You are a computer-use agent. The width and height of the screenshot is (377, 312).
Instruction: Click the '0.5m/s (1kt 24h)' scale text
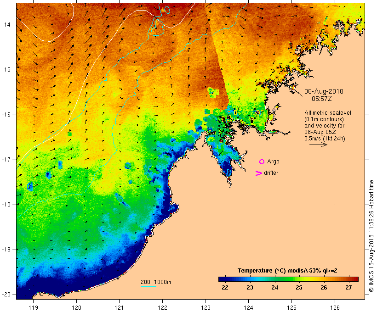[x=325, y=139]
